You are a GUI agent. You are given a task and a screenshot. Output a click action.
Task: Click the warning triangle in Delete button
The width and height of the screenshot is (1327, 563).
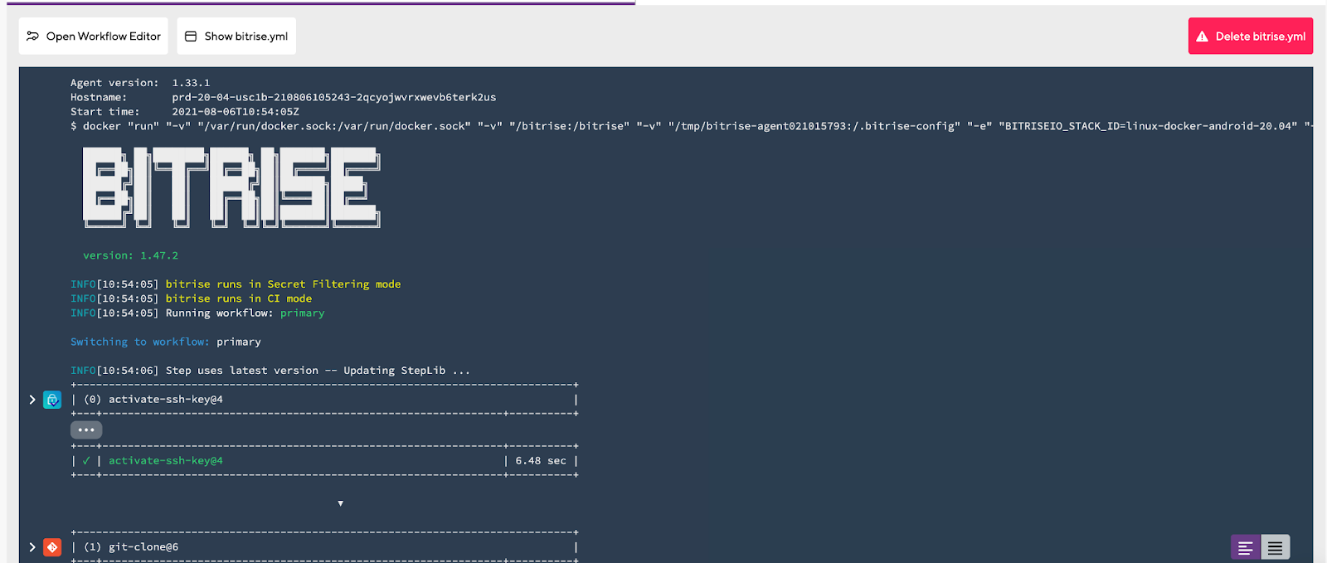(1202, 36)
